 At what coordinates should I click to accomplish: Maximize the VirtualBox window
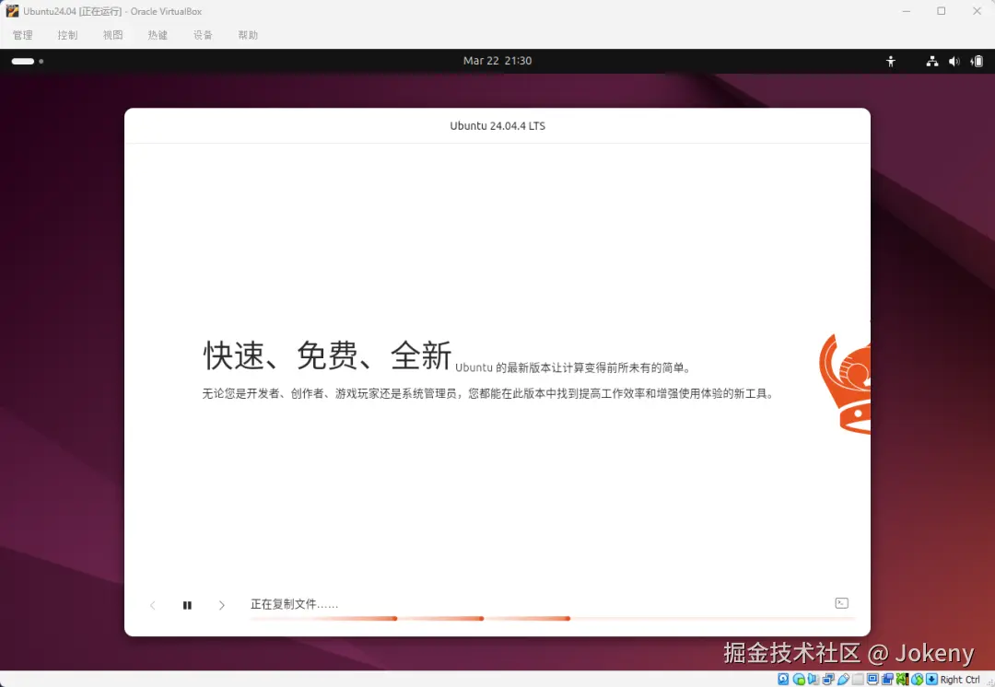pos(942,11)
